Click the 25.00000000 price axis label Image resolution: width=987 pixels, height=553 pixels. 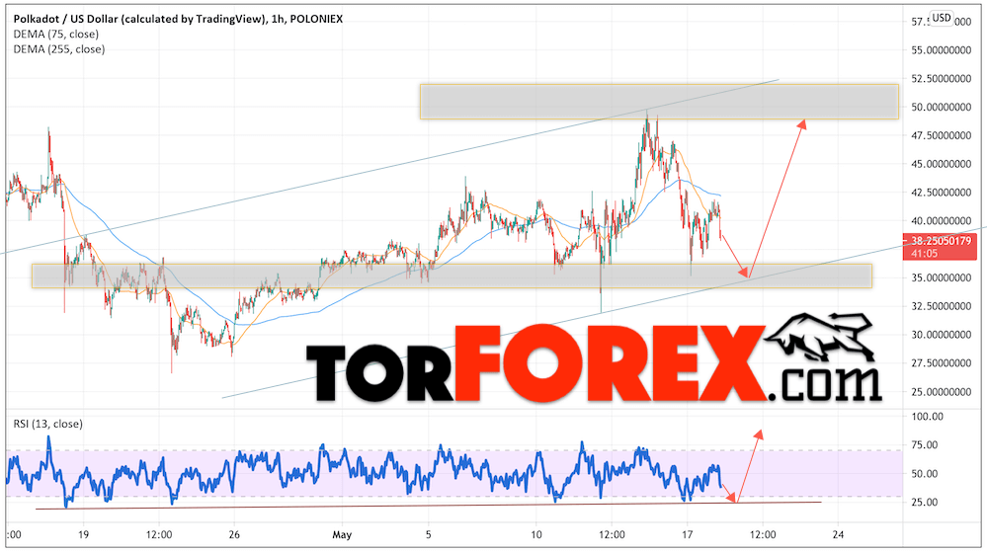(941, 392)
